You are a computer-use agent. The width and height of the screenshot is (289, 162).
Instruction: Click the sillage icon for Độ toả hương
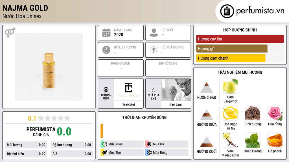[x=154, y=50]
